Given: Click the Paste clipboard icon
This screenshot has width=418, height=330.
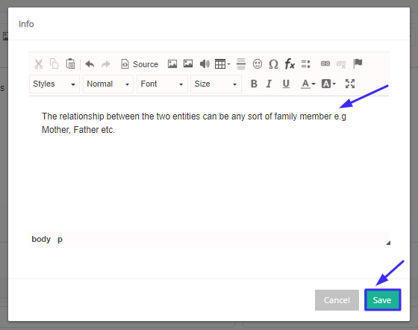Looking at the screenshot, I should 70,64.
